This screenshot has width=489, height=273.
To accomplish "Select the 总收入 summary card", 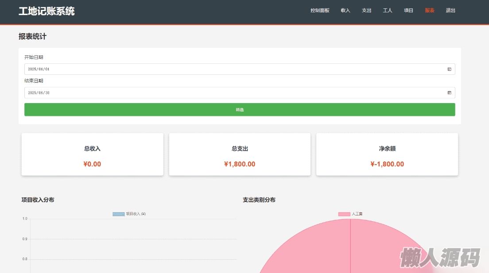I will point(92,154).
